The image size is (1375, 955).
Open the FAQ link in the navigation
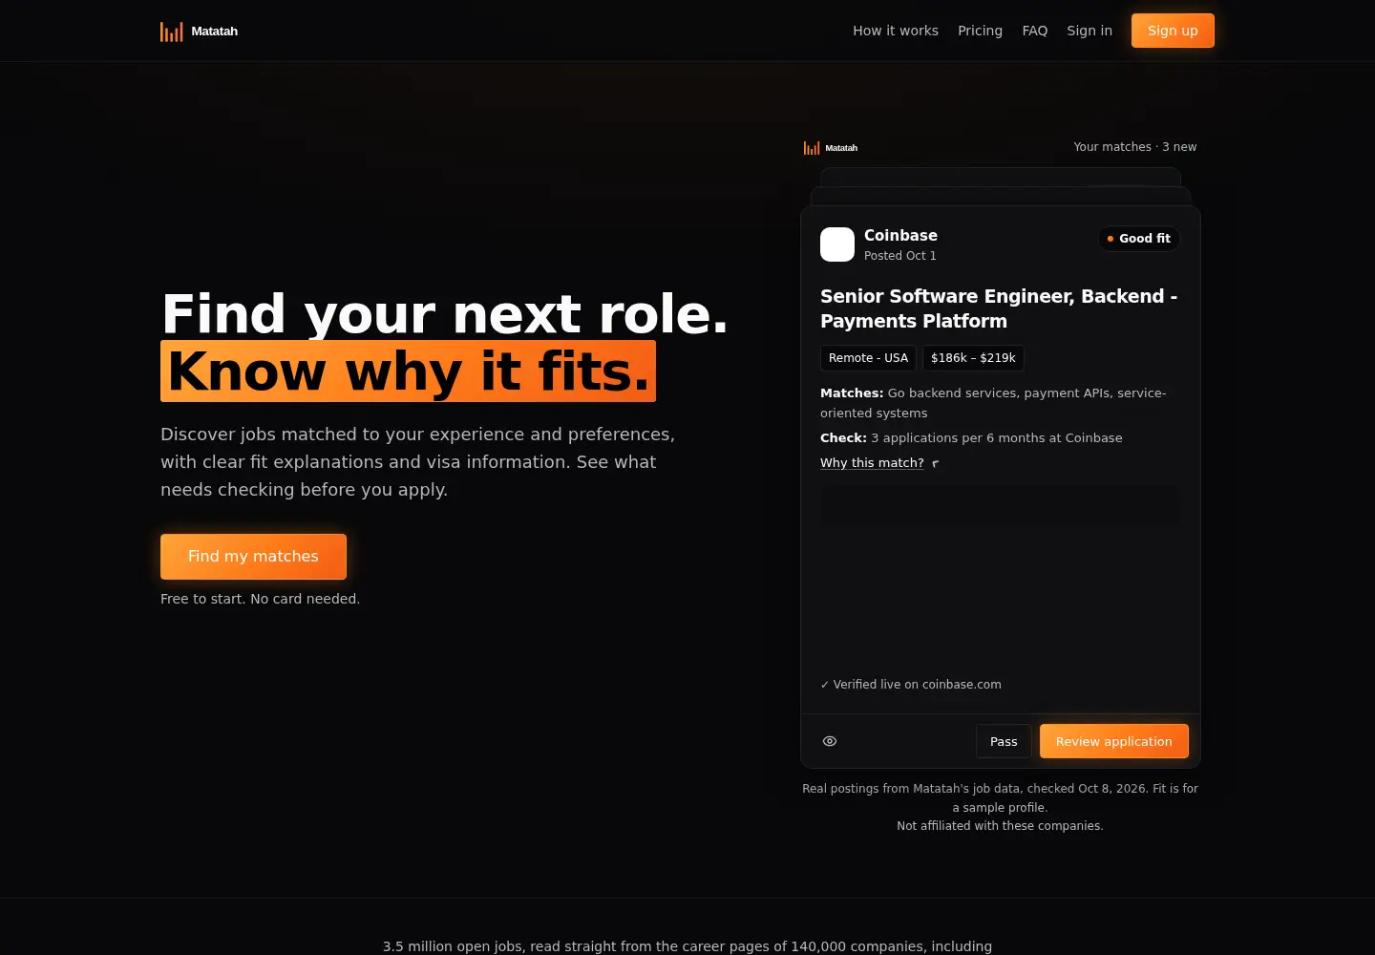(1035, 31)
